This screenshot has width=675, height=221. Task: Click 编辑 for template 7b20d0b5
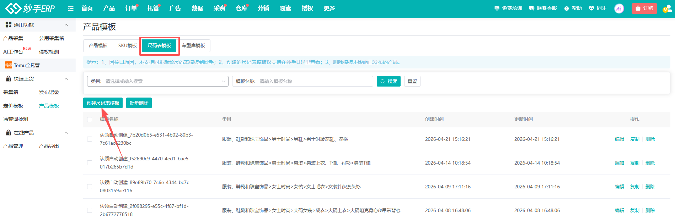pyautogui.click(x=620, y=139)
